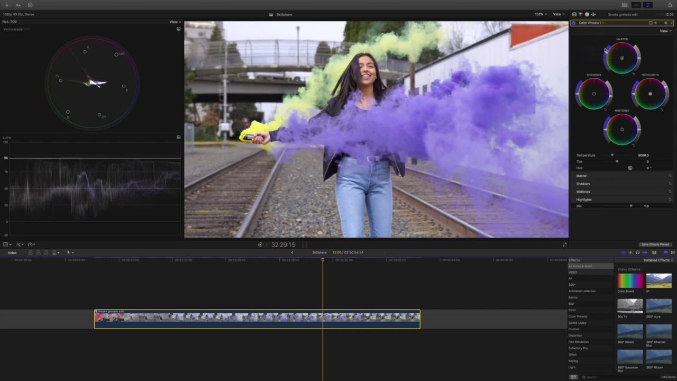Disable the Color Wheels 1 checkbox

[x=574, y=23]
